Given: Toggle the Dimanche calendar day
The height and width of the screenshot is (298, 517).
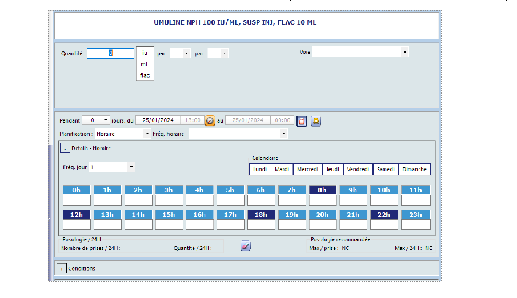Looking at the screenshot, I should [415, 169].
